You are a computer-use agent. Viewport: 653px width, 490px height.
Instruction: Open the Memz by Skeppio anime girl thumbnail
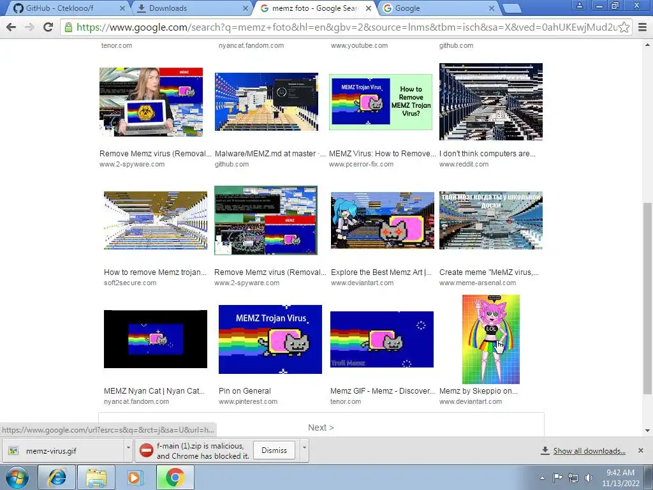[491, 339]
